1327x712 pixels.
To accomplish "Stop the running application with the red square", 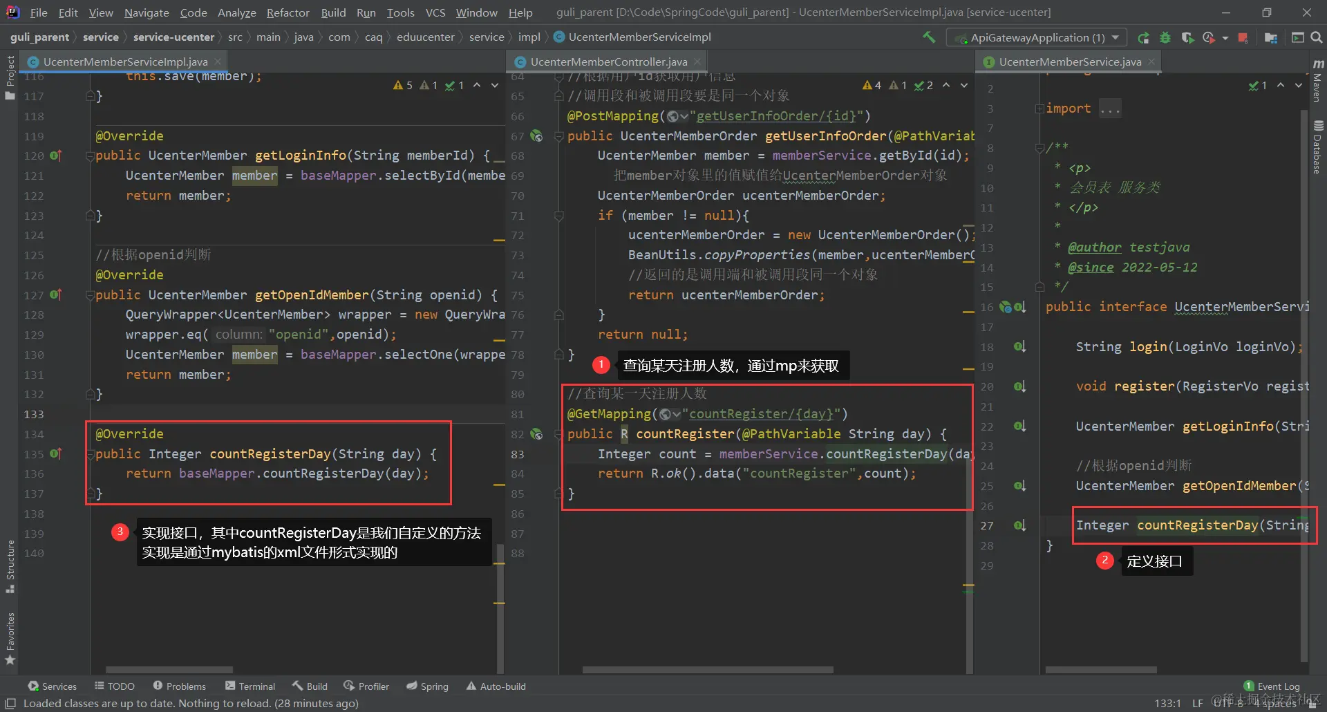I will pyautogui.click(x=1243, y=37).
